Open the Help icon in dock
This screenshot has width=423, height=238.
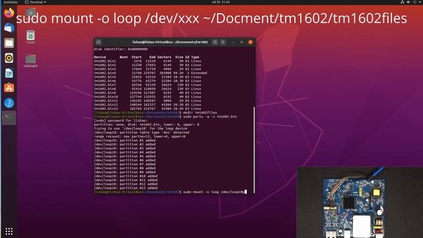[x=9, y=103]
